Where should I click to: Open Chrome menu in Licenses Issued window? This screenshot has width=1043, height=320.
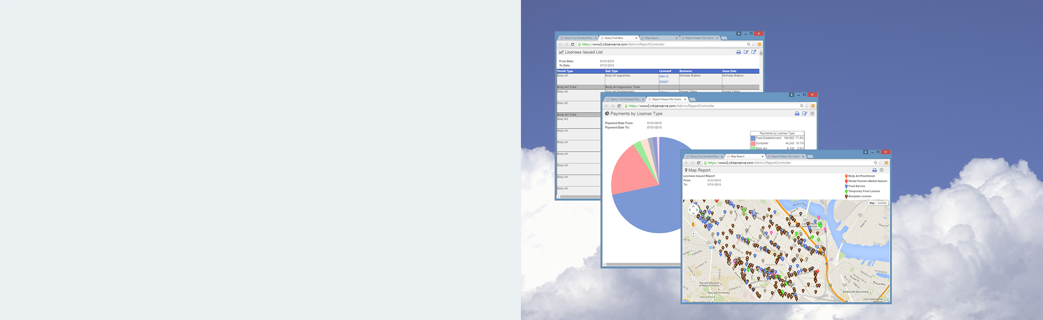coord(759,44)
